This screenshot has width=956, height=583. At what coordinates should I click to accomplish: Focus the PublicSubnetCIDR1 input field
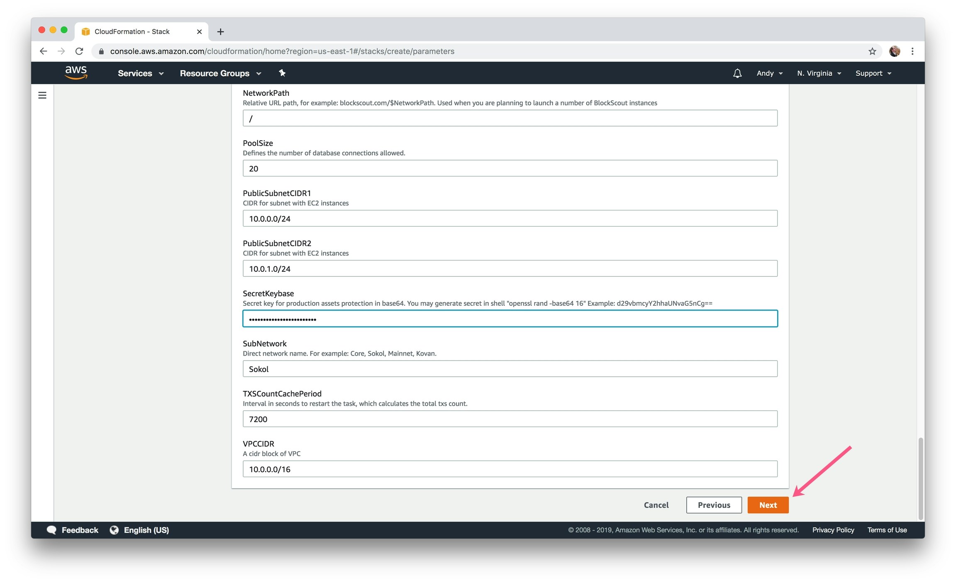pyautogui.click(x=510, y=218)
